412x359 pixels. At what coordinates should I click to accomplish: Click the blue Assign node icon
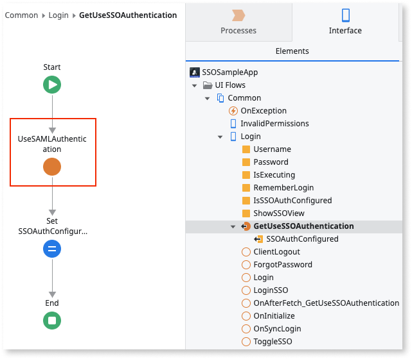[x=52, y=249]
